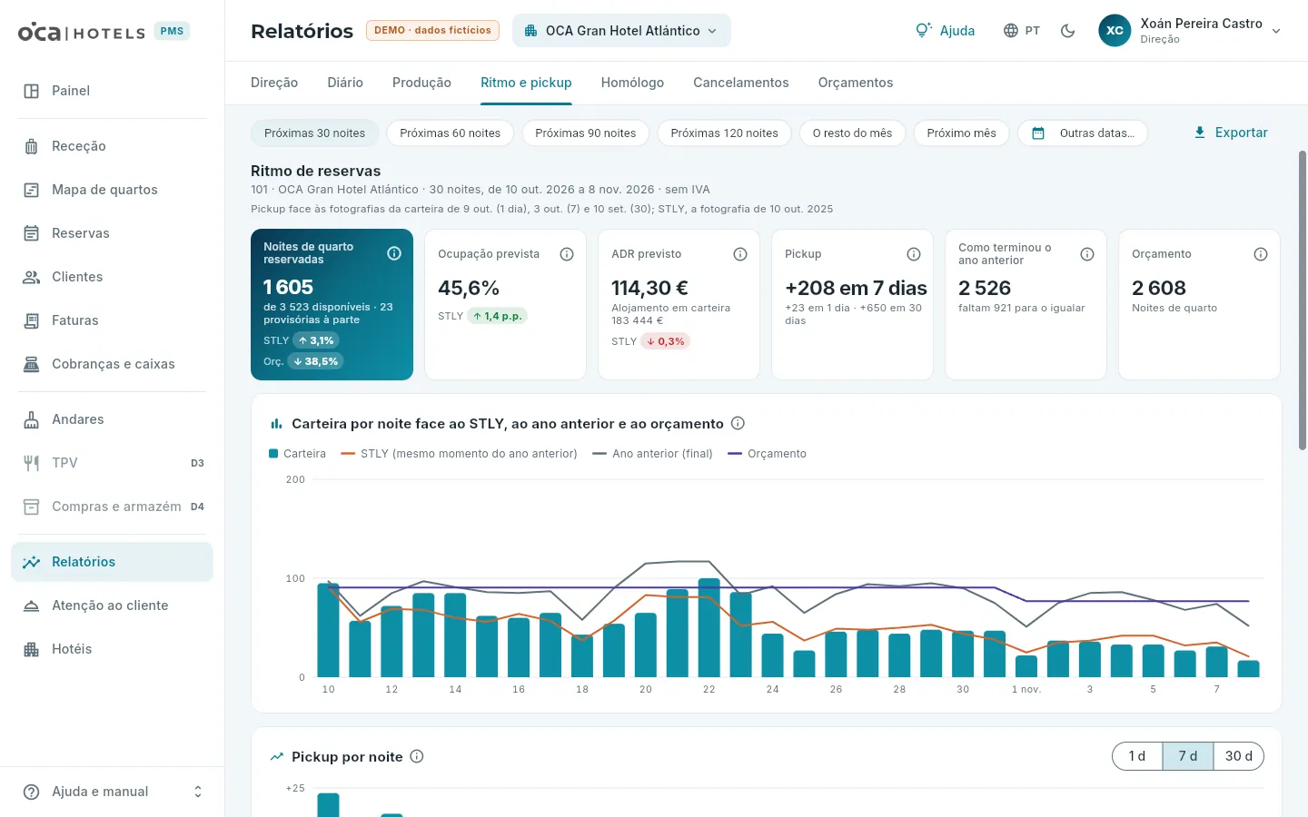The image size is (1308, 817).
Task: Expand Ajuda e manual menu
Action: 112,792
